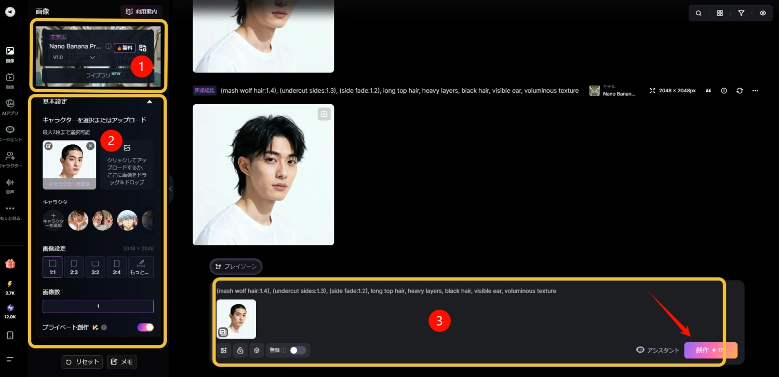This screenshot has height=377, width=779.
Task: Collapse the 基本設定 section
Action: click(150, 102)
